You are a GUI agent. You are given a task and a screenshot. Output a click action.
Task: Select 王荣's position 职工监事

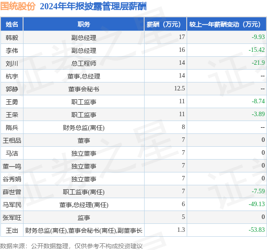pos(84,115)
